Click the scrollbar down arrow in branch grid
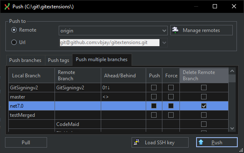244x153 pixels. coord(232,128)
